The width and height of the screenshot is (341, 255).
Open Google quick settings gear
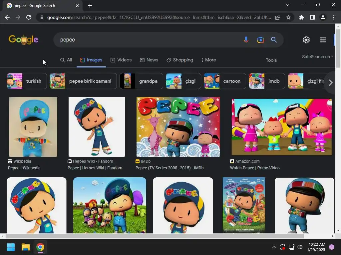(x=306, y=40)
